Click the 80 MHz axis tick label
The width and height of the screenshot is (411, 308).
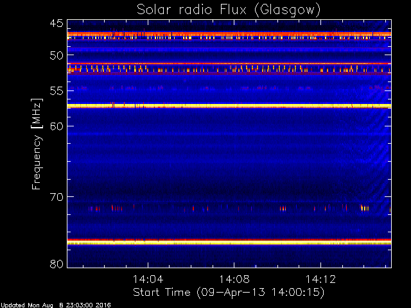pos(57,264)
